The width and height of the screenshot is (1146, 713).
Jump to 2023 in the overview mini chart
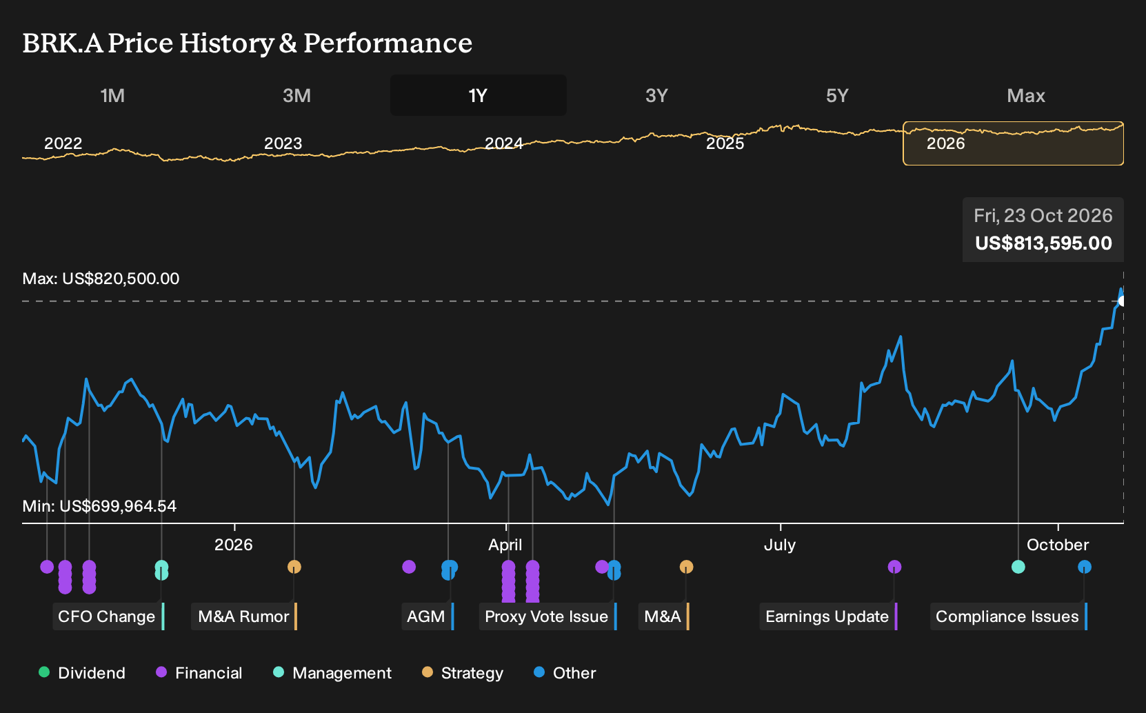pos(283,143)
